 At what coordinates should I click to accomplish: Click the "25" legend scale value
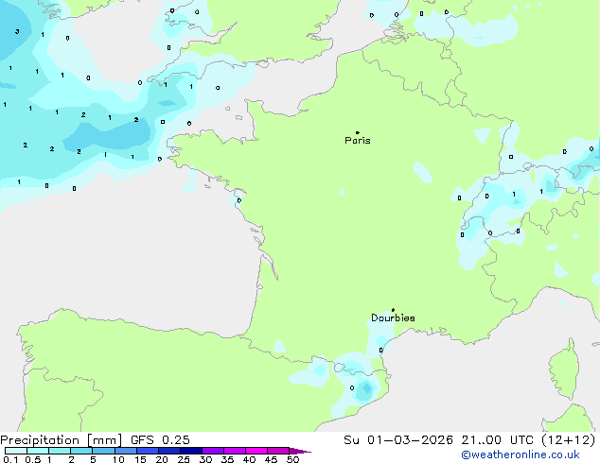click(x=184, y=459)
